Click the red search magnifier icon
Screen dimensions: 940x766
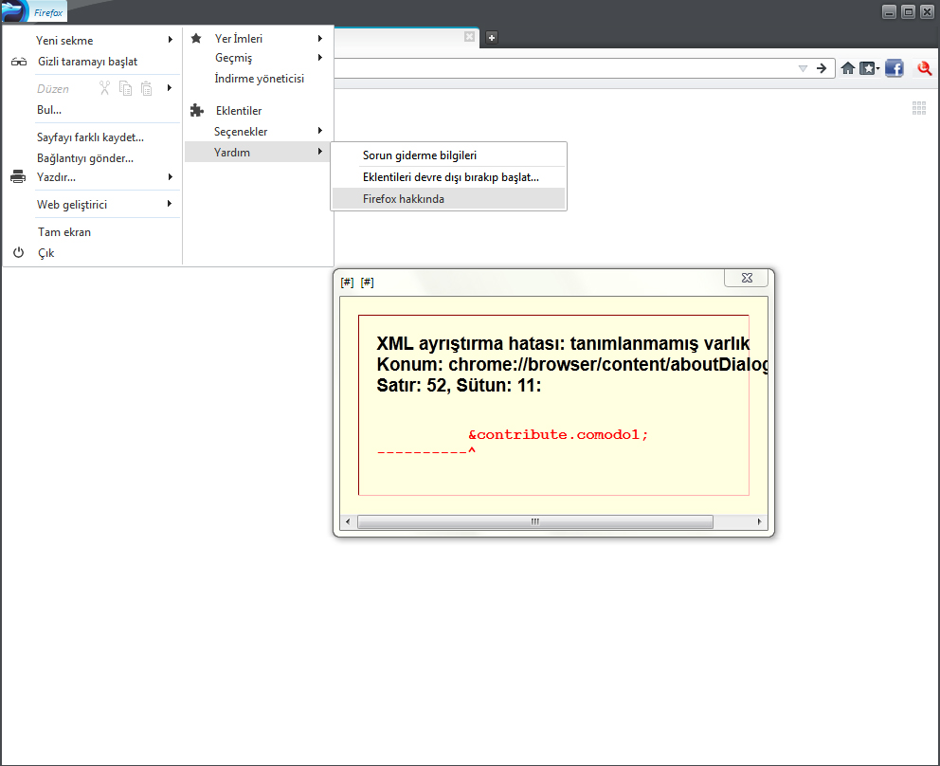click(x=924, y=68)
